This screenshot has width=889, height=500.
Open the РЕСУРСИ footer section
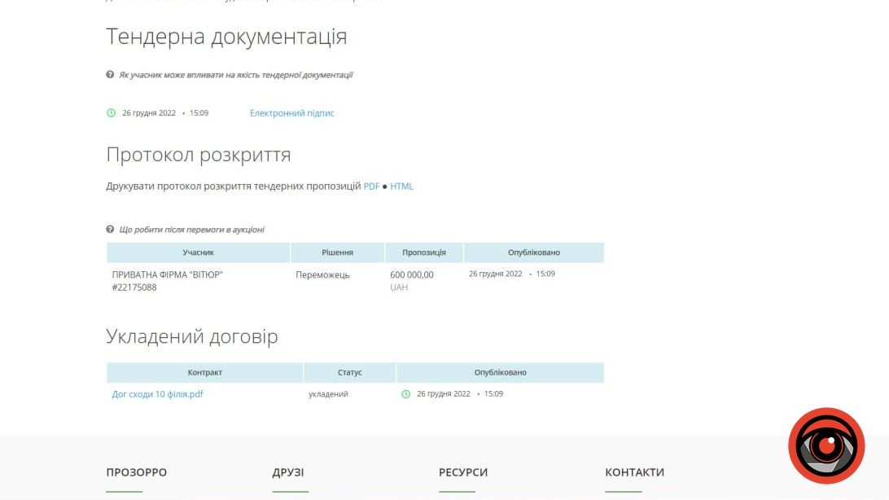(x=463, y=472)
